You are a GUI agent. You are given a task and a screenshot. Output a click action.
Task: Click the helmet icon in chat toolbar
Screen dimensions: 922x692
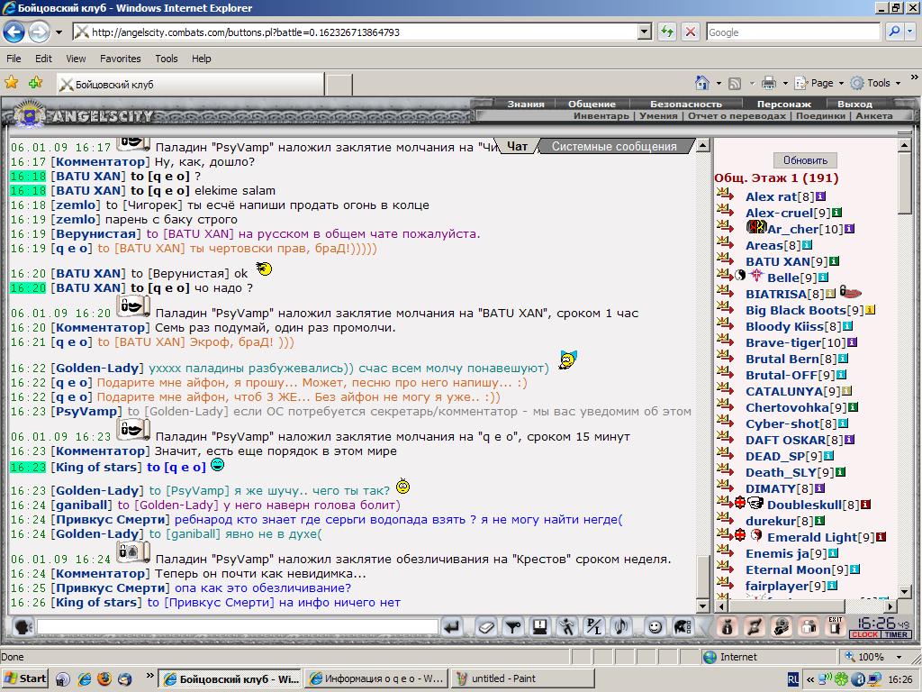point(682,627)
